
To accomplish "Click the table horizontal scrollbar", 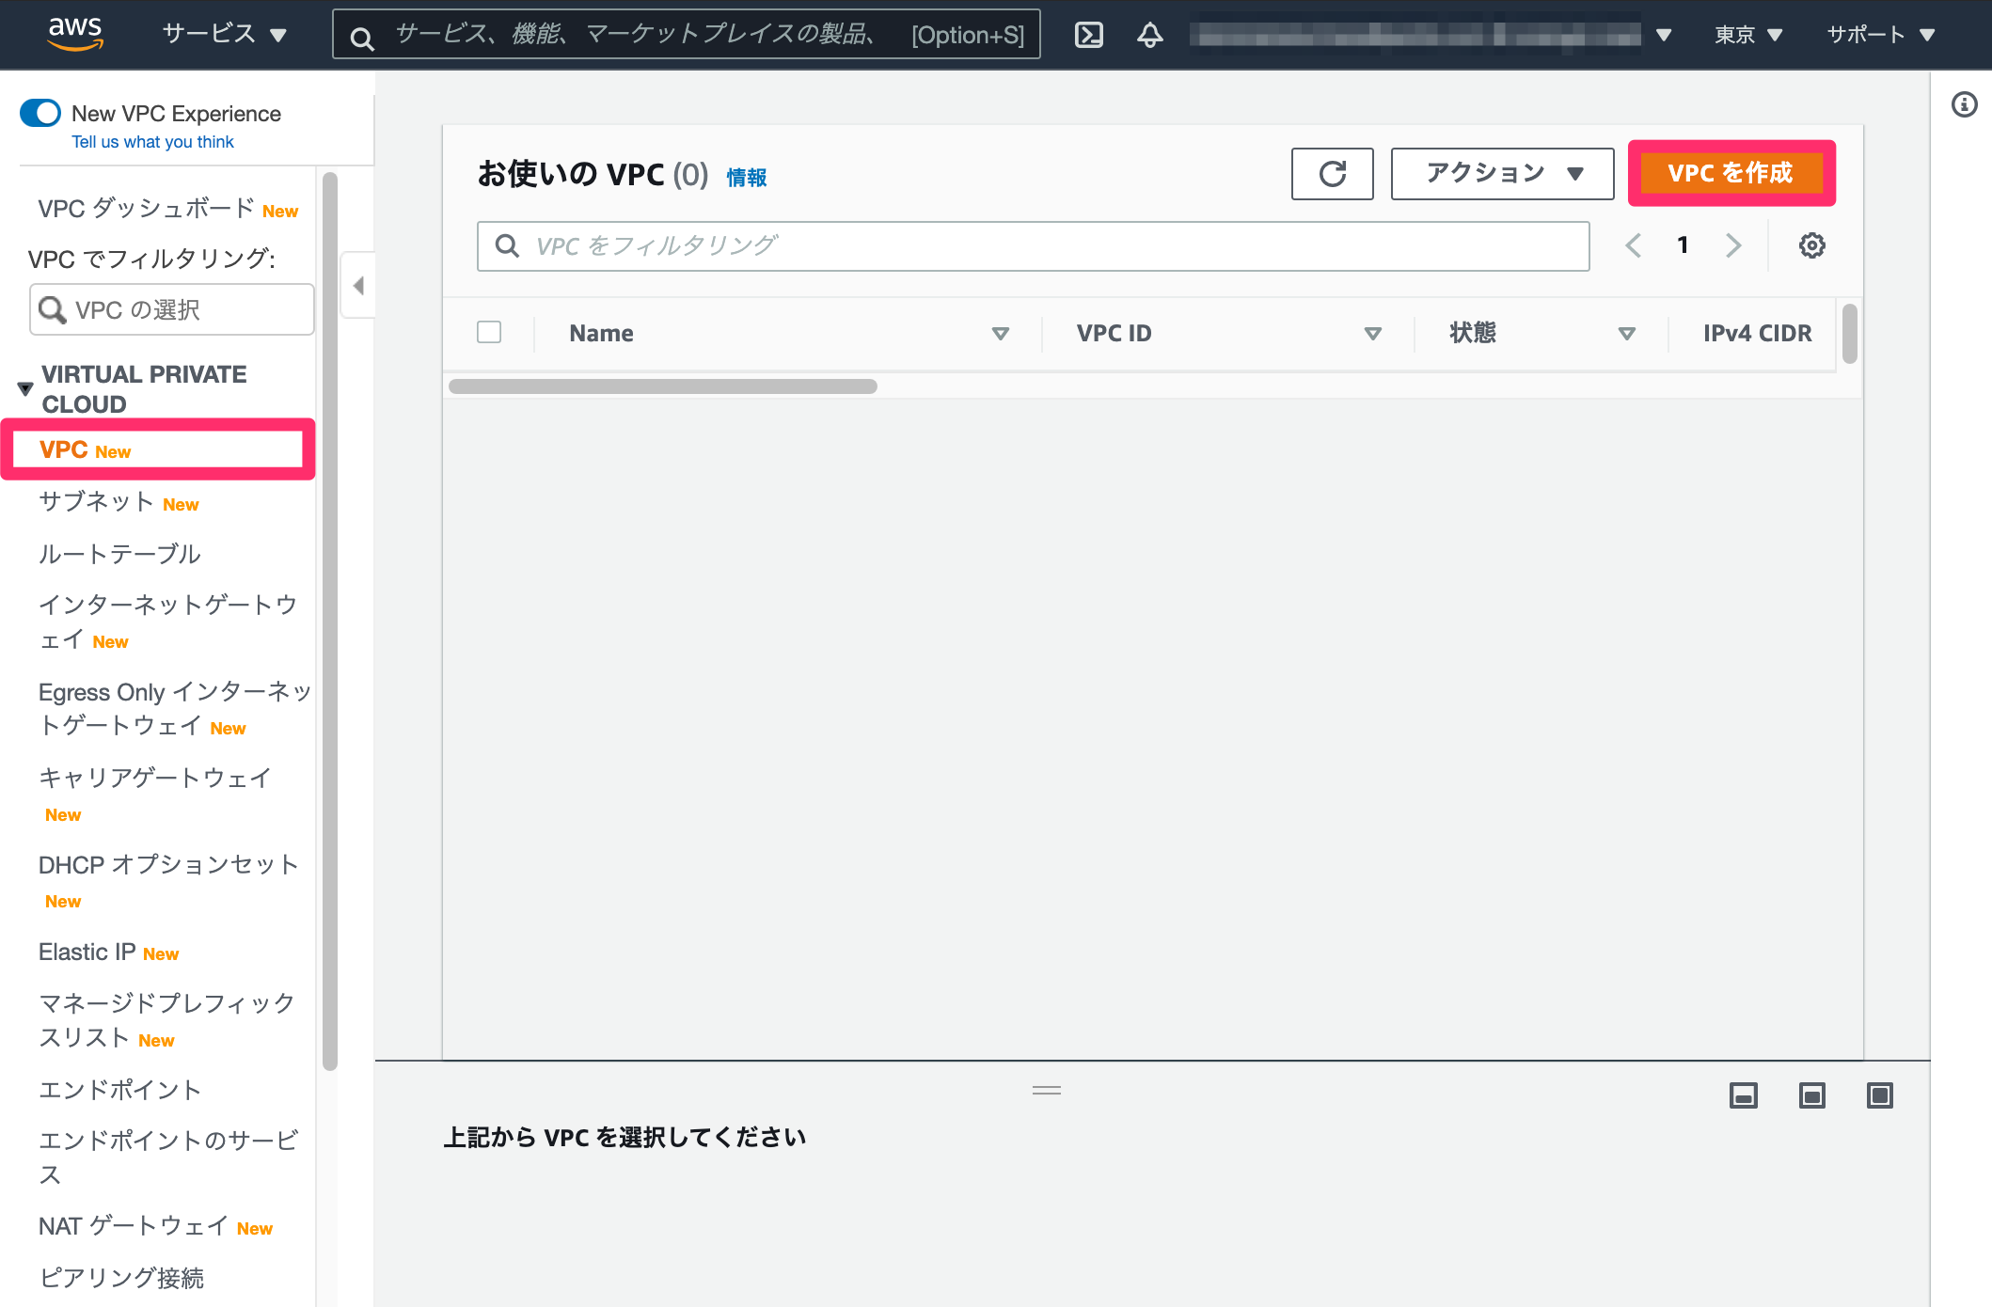I will pyautogui.click(x=663, y=386).
